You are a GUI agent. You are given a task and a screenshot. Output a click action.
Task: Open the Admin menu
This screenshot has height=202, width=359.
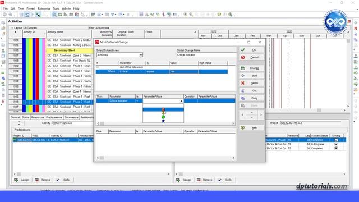point(66,8)
